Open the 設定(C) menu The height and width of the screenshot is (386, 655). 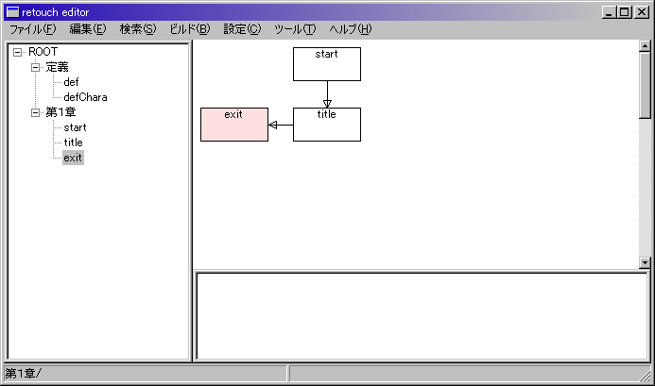pyautogui.click(x=242, y=29)
